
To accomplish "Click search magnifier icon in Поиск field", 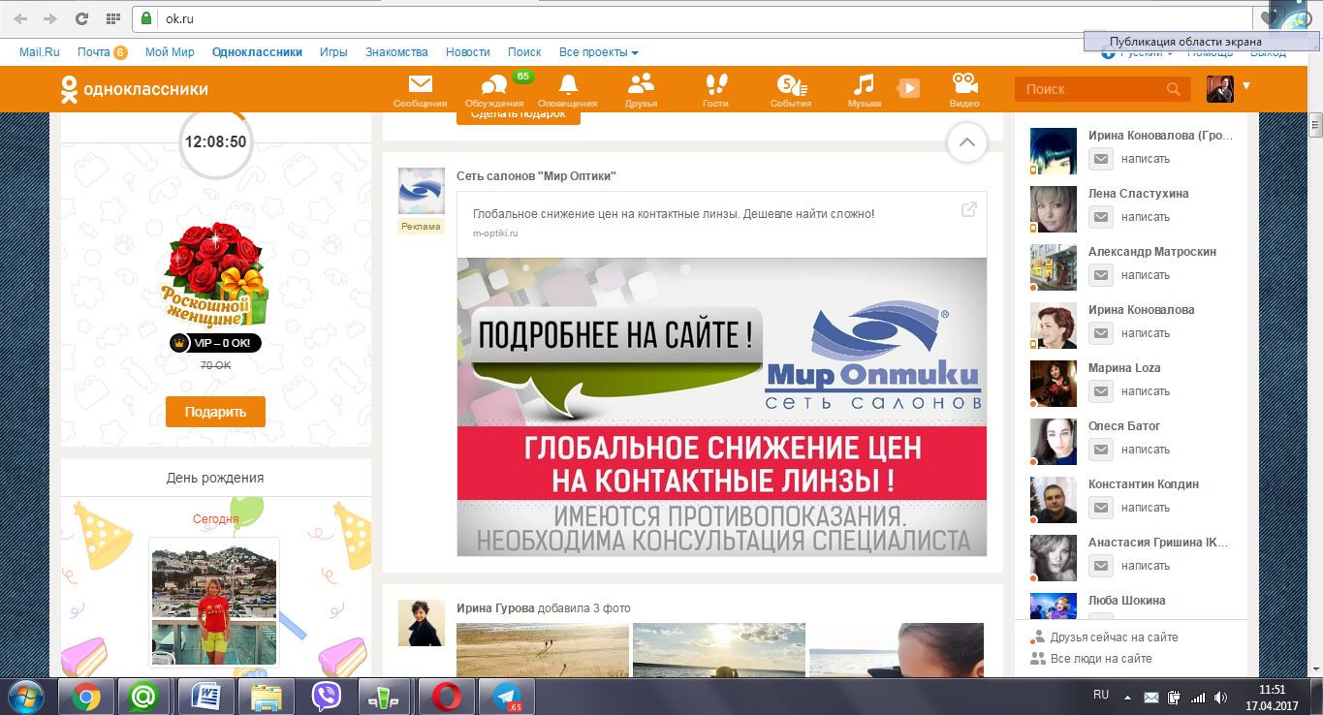I will [1174, 89].
